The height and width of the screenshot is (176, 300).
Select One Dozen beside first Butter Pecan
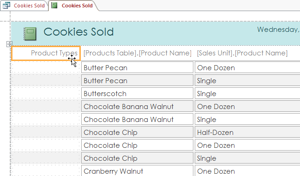(x=247, y=67)
